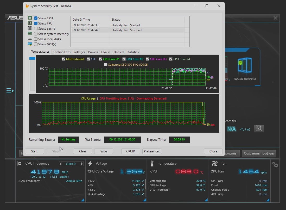Screen dimensions: 286x210
Task: Enable the Stress system memory checkbox
Action: point(36,34)
